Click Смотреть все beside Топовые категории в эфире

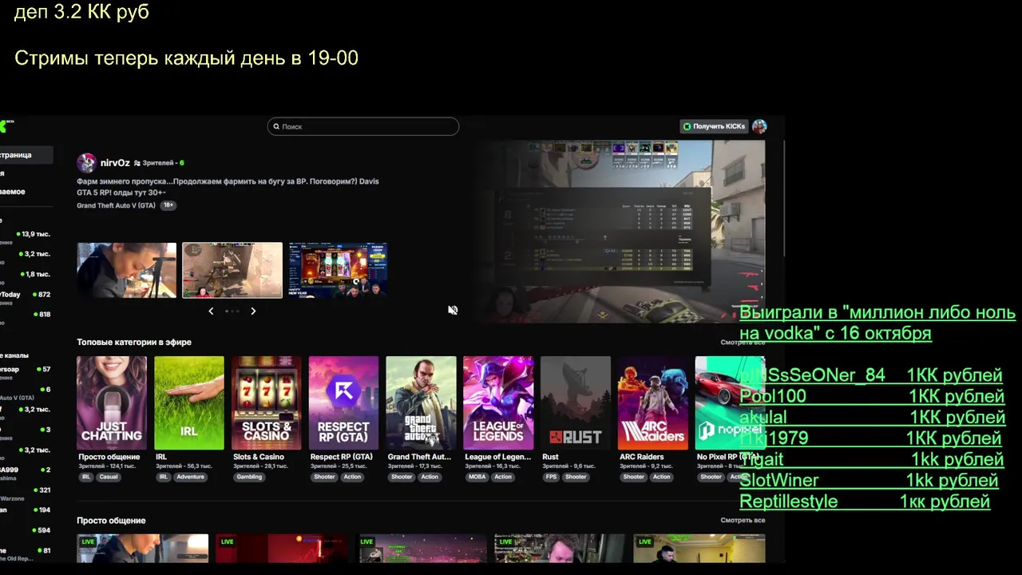743,343
